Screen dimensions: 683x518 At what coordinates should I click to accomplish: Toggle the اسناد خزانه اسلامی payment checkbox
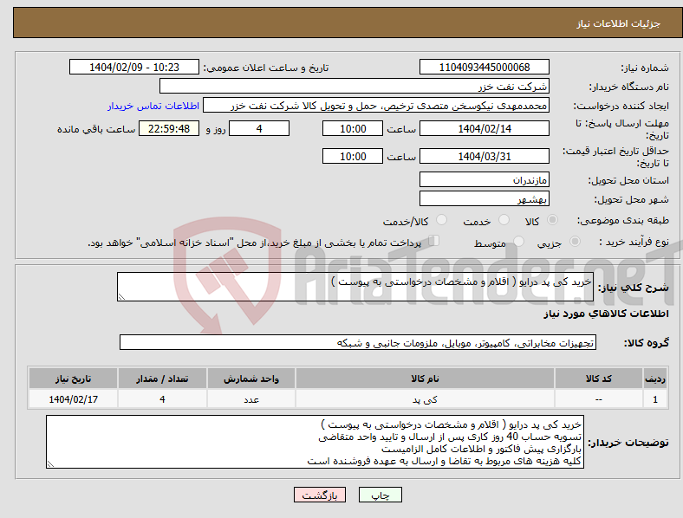(434, 241)
